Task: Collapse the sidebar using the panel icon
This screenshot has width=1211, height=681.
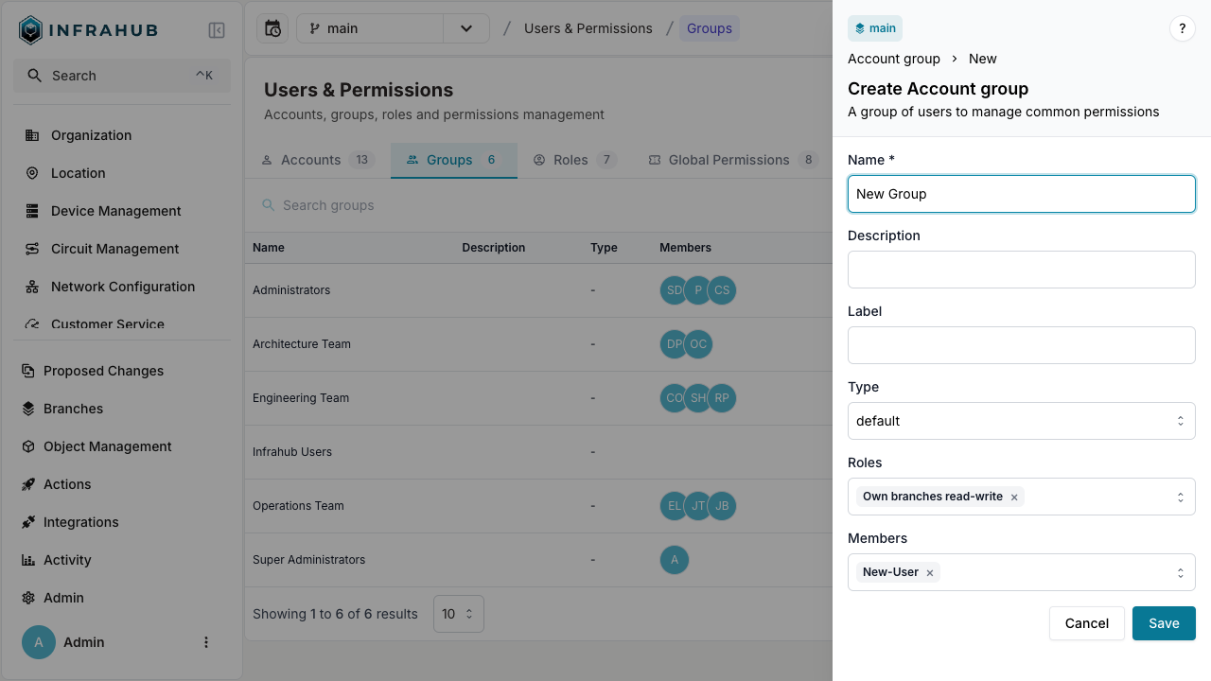Action: (217, 30)
